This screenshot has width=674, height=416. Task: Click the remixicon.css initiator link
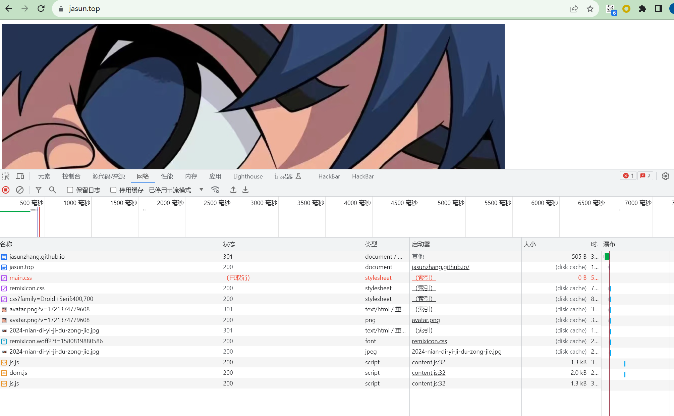click(x=430, y=341)
